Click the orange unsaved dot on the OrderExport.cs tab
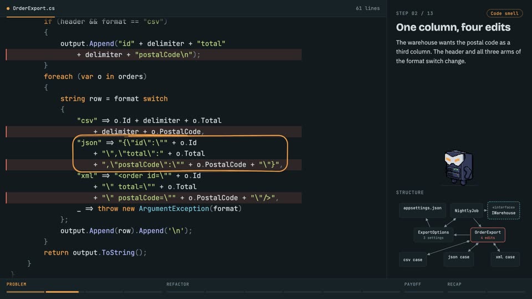Image resolution: width=532 pixels, height=299 pixels. (8, 8)
